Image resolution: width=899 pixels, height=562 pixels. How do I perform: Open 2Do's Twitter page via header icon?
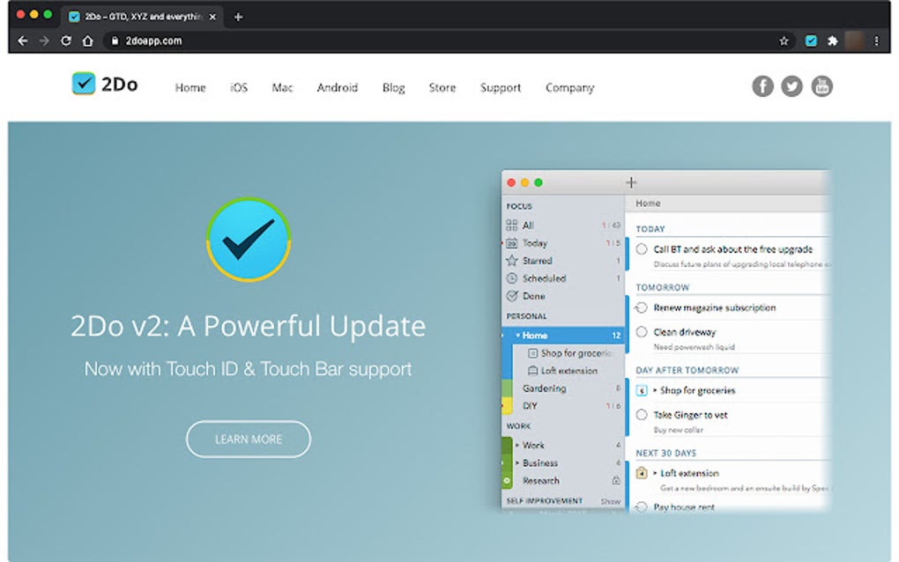click(791, 85)
